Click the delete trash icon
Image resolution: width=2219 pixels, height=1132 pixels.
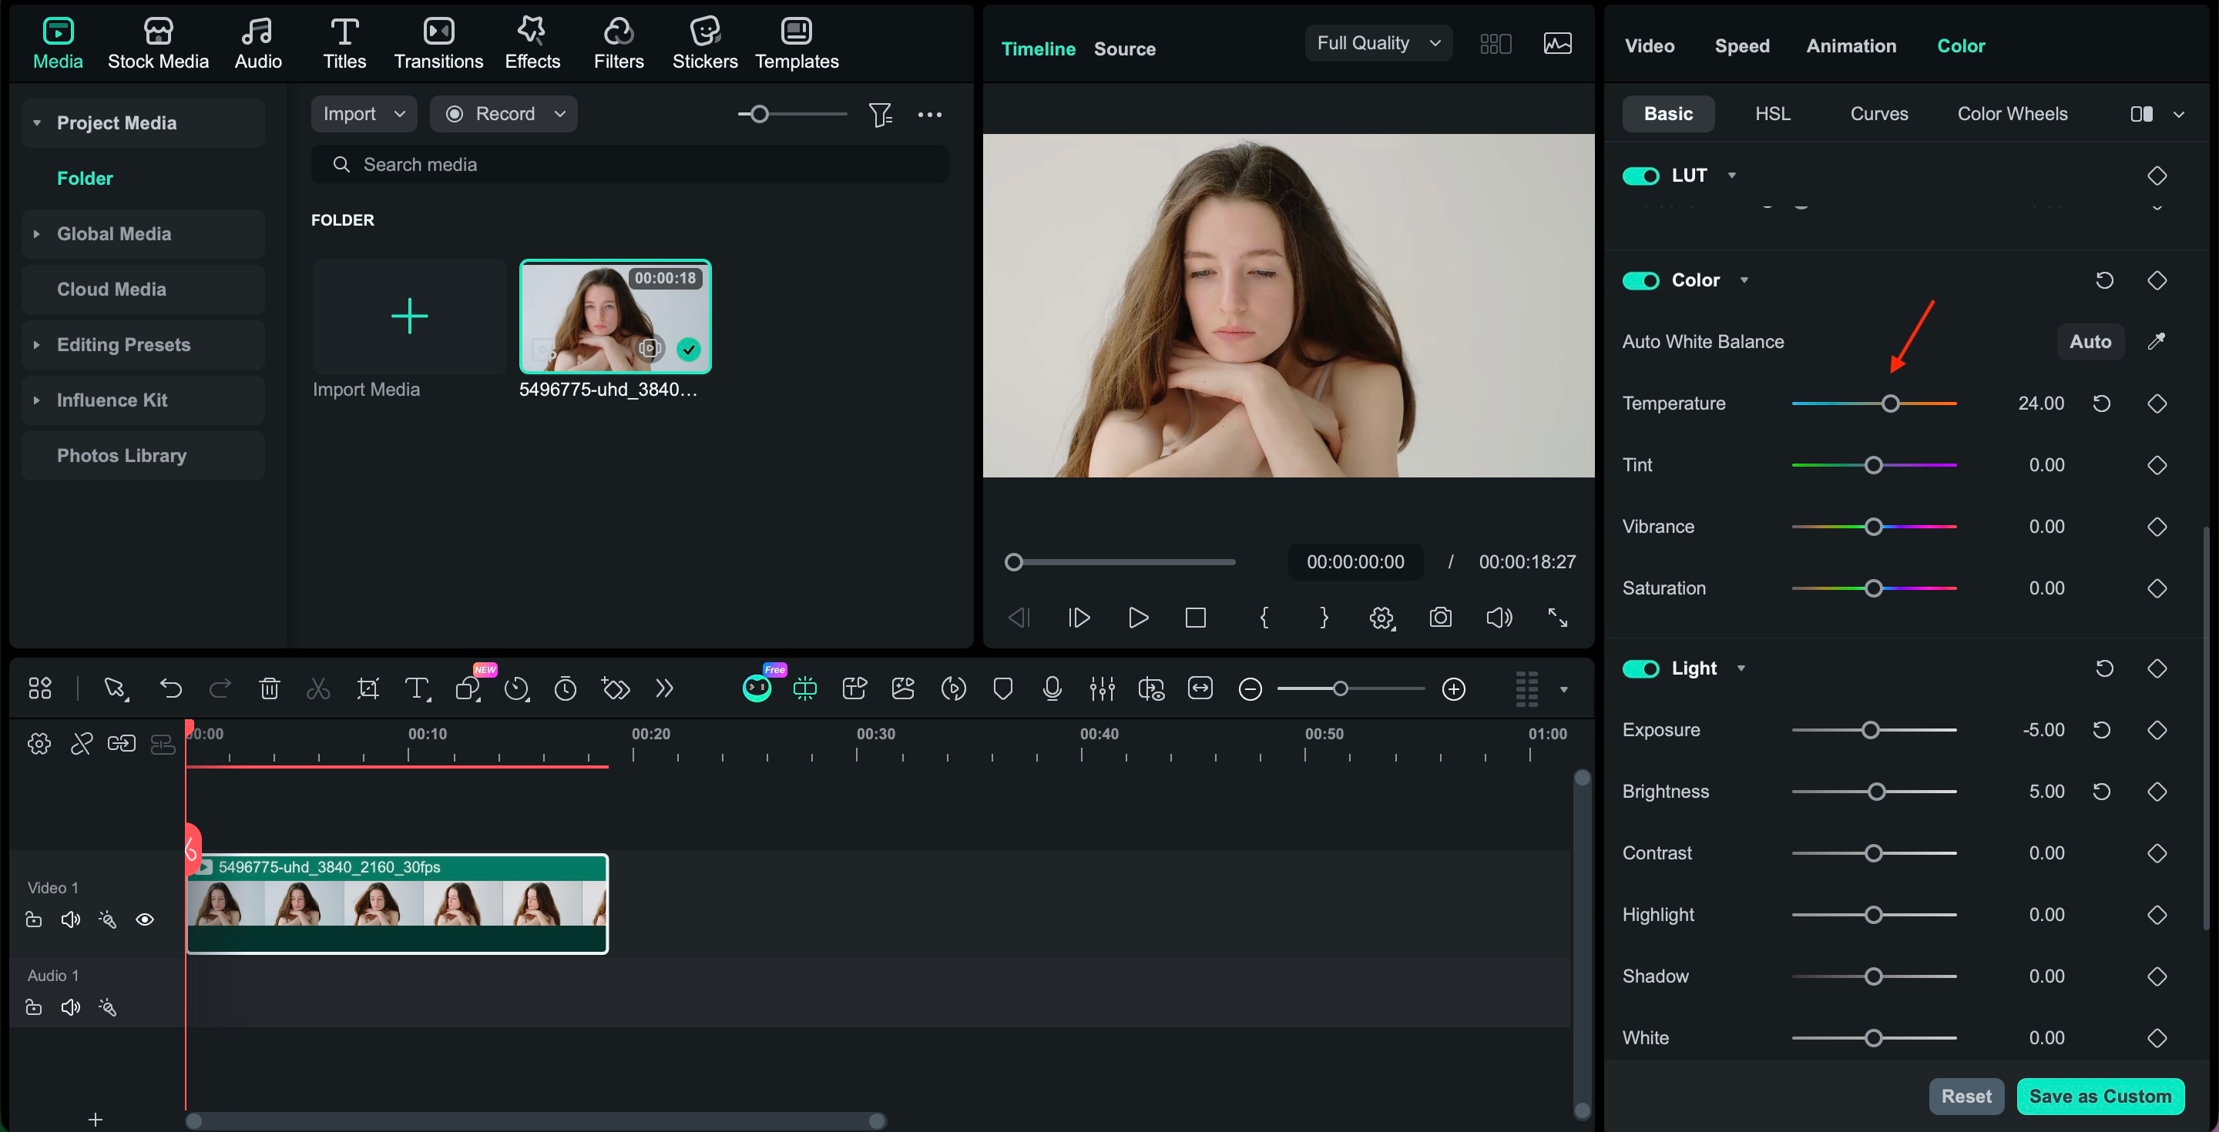(270, 688)
